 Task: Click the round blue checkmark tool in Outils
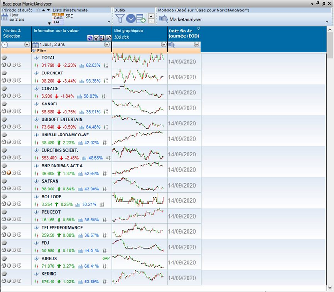pos(131,19)
